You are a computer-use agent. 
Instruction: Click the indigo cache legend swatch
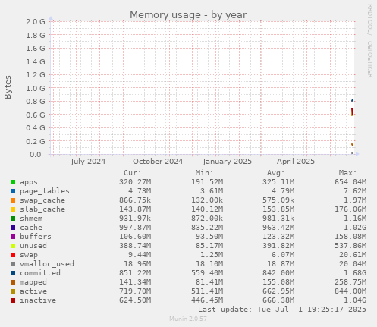13,228
